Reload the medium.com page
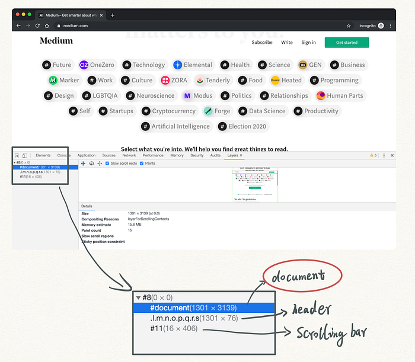Screen dimensions: 415x362 37,25
